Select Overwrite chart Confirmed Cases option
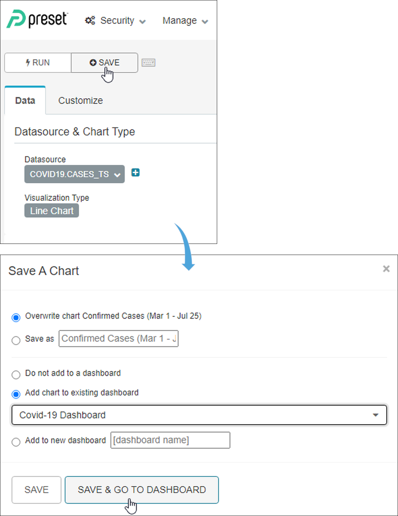Image resolution: width=398 pixels, height=516 pixels. pyautogui.click(x=16, y=317)
